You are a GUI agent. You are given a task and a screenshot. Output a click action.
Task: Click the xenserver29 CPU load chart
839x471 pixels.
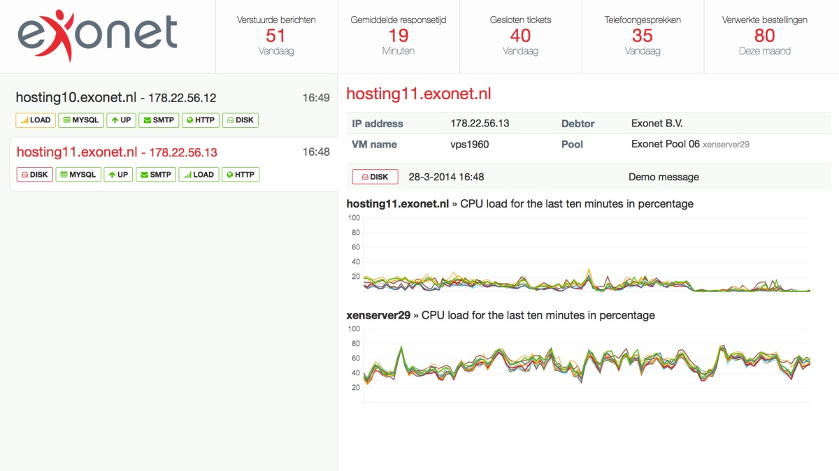579,365
